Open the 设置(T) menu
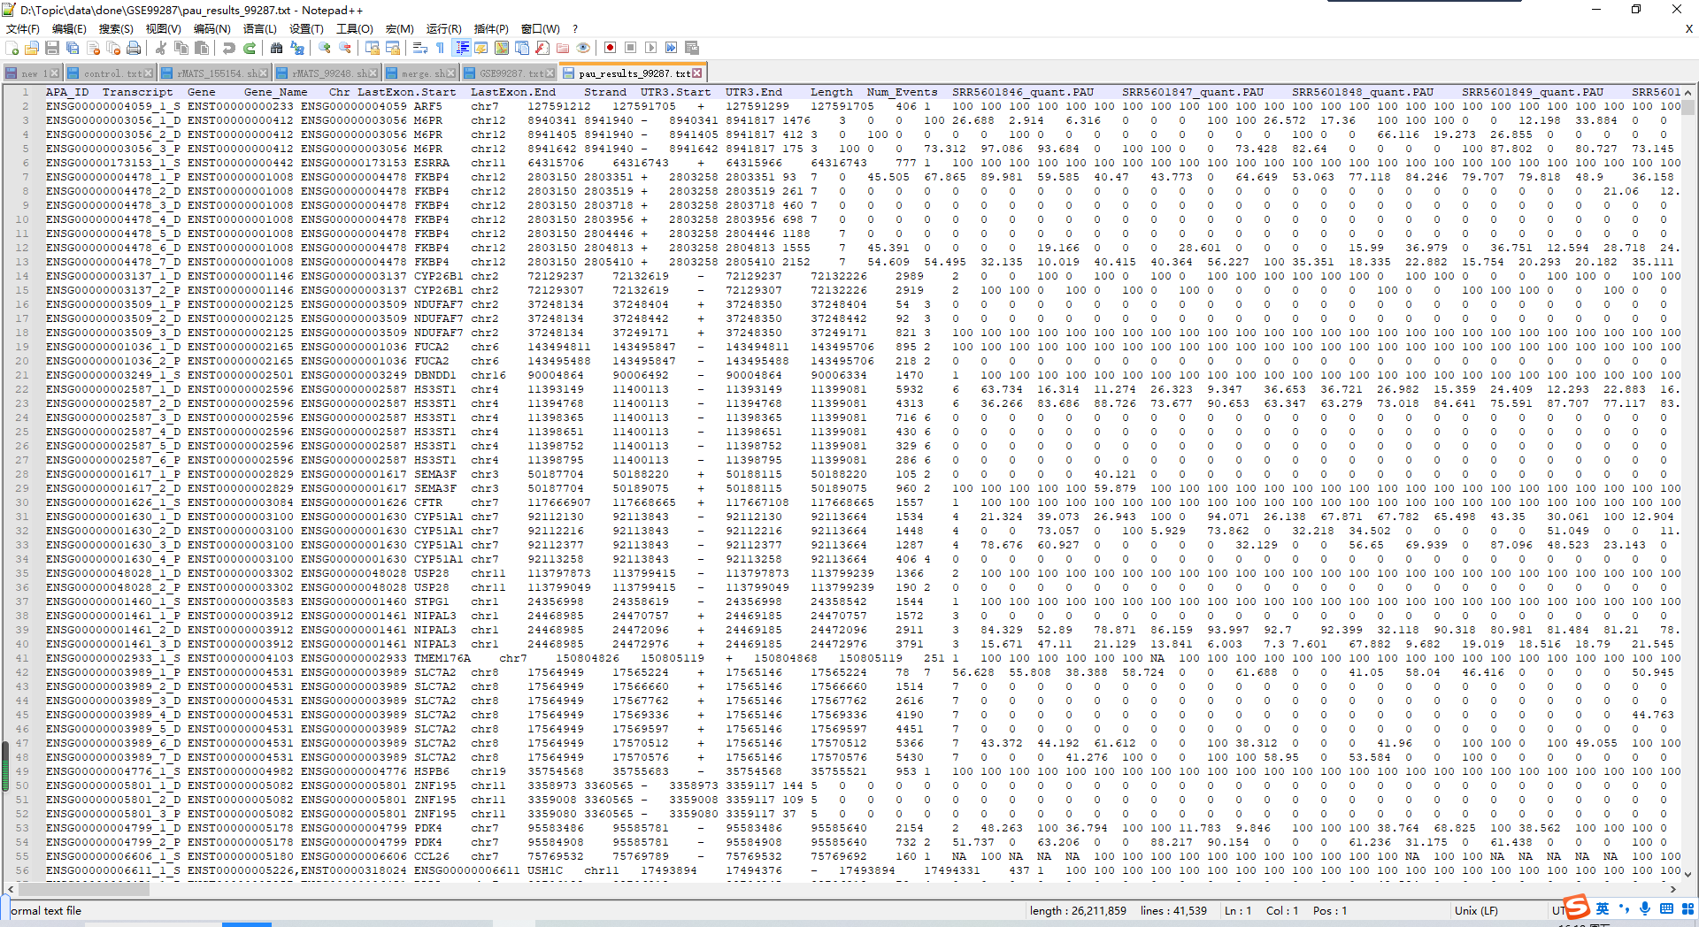Screen dimensions: 1699x927 [x=307, y=29]
